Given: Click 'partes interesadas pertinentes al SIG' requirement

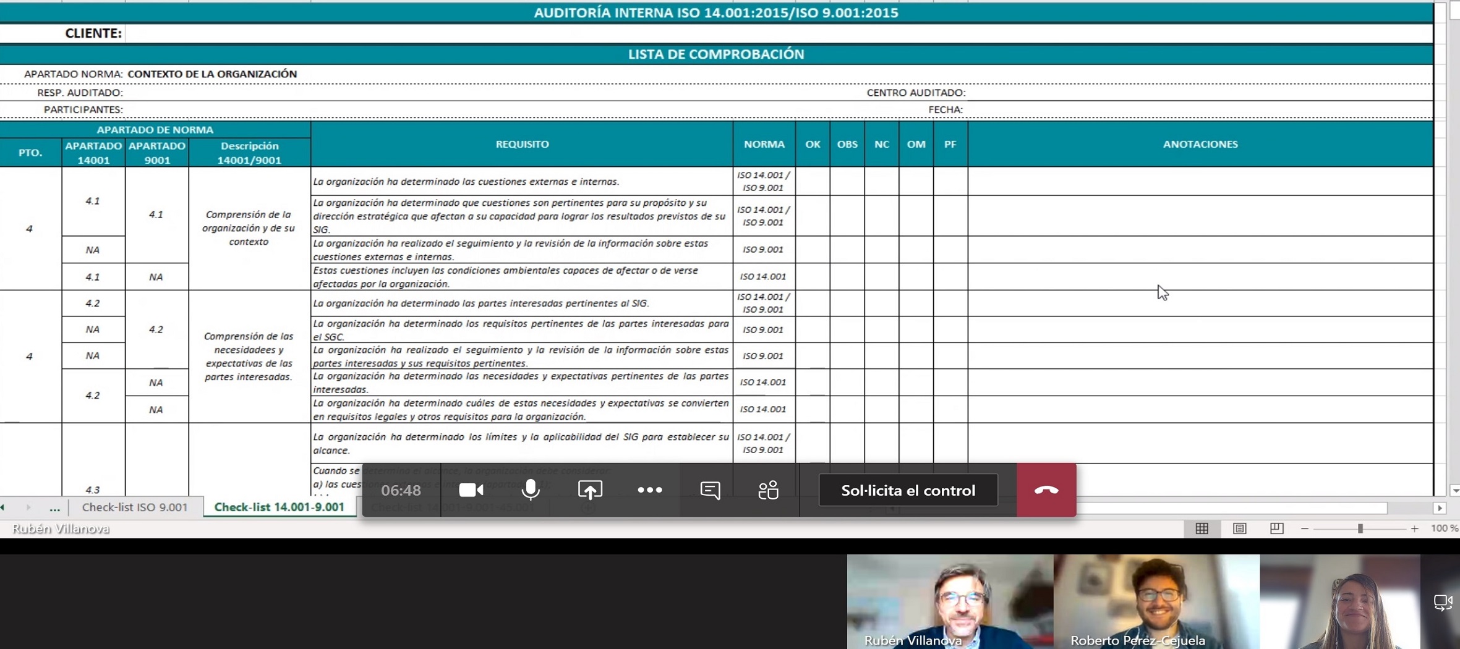Looking at the screenshot, I should pyautogui.click(x=522, y=303).
